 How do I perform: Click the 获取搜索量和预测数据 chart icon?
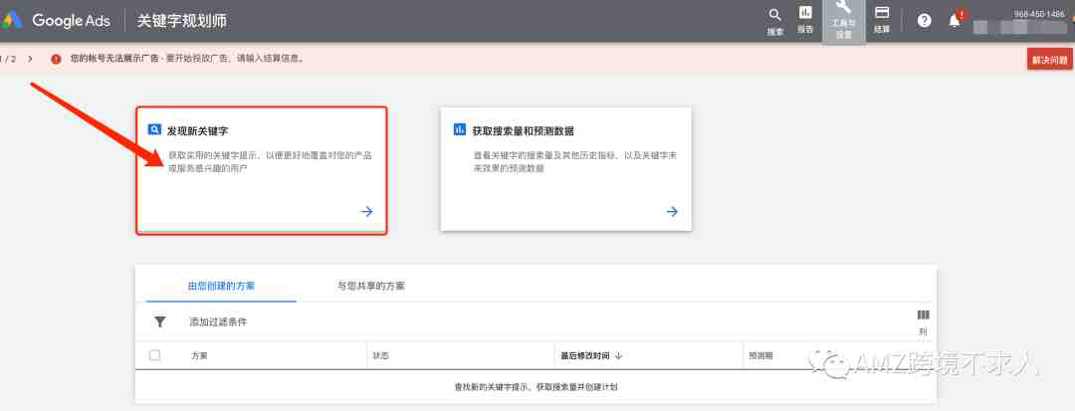click(460, 129)
